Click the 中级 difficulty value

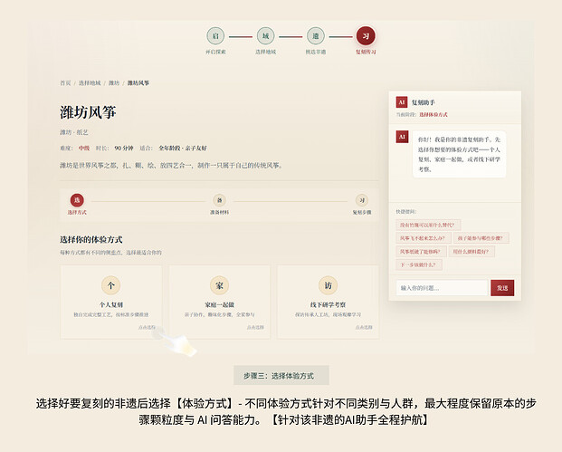point(84,148)
